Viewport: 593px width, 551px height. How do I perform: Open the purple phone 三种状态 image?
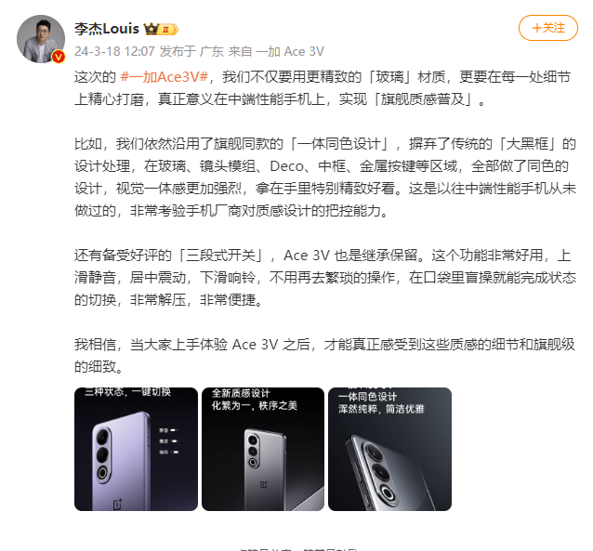click(136, 449)
